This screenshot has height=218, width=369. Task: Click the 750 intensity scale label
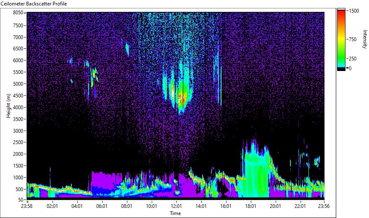tap(353, 39)
